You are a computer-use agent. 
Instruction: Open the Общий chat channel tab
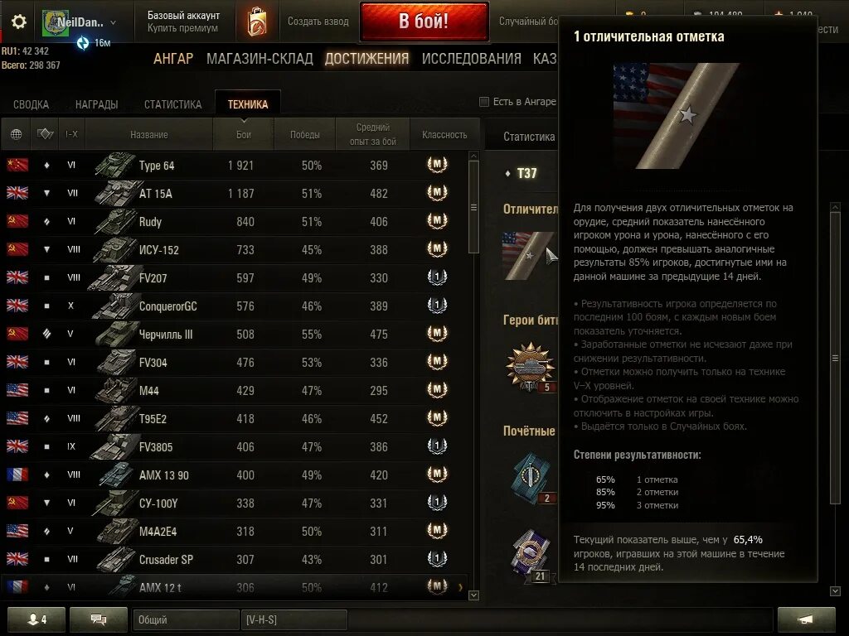click(186, 619)
